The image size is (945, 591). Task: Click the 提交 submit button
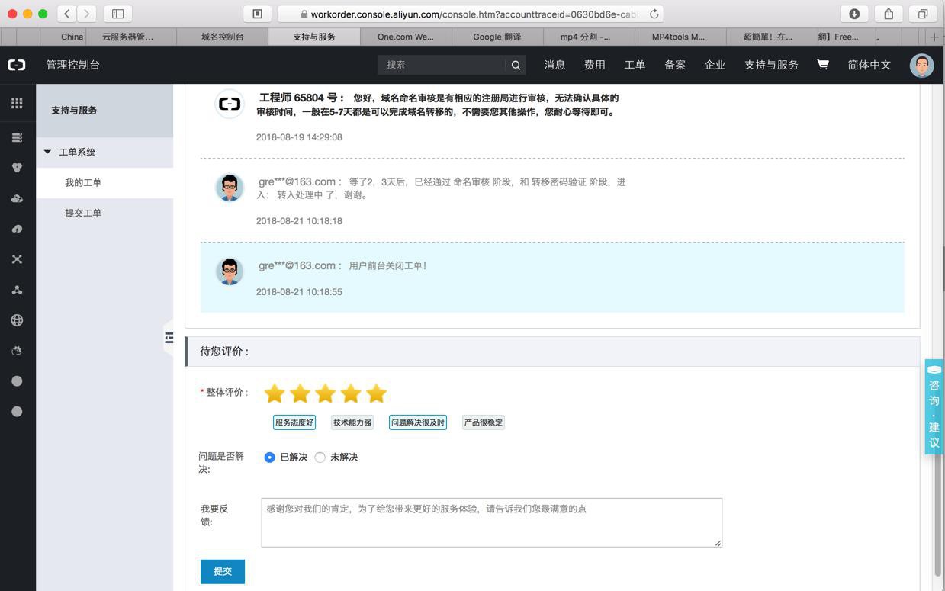tap(223, 572)
